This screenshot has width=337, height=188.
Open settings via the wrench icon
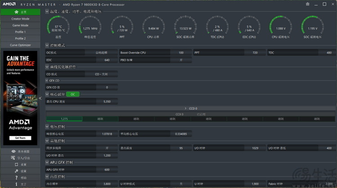click(16, 171)
